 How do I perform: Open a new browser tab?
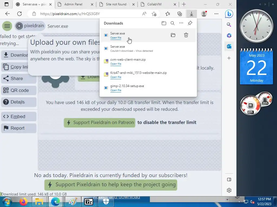(184, 4)
